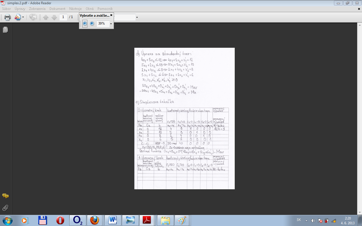
Task: Click the network signal tray icon
Action: coord(334,221)
